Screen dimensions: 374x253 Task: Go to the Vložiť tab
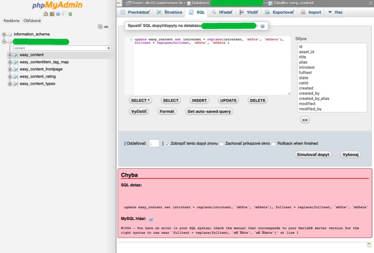coord(249,12)
